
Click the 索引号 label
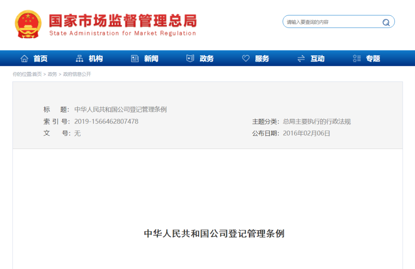pos(56,121)
